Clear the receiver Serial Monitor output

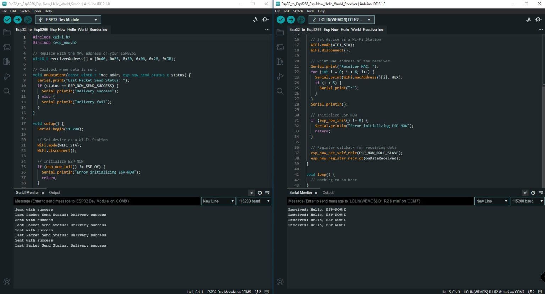coord(541,192)
